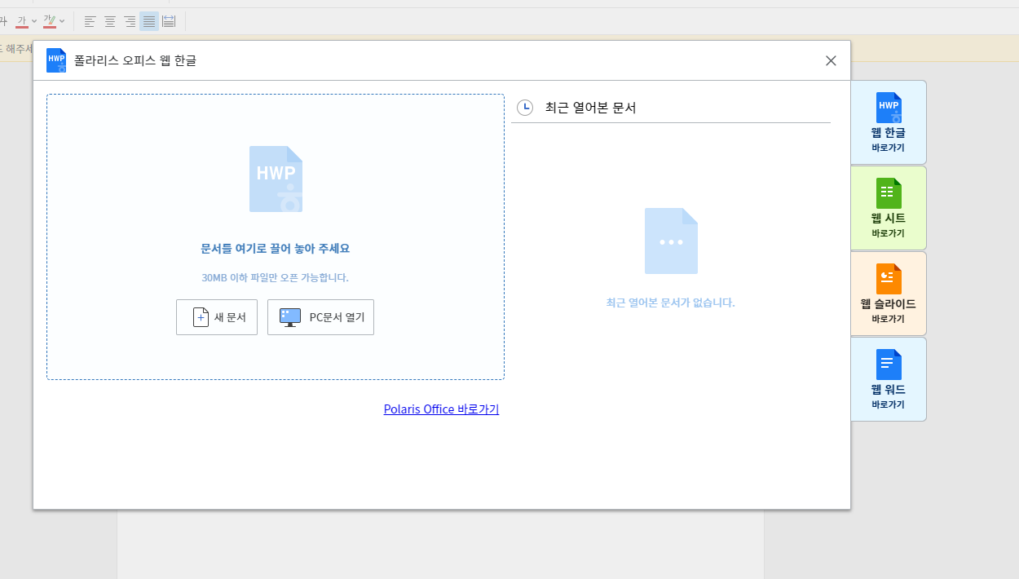
Task: Toggle justify alignment in the toolbar
Action: pos(149,21)
